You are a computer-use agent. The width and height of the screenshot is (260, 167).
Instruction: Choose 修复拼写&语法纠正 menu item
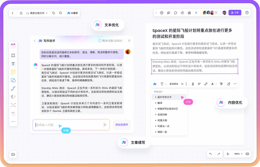coord(169,109)
